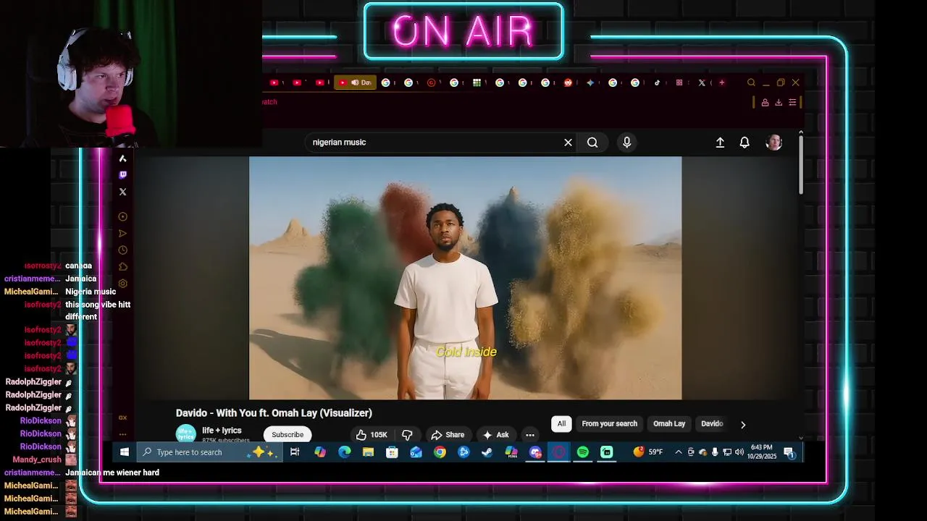Start voice search with the microphone
The image size is (927, 521).
point(627,143)
